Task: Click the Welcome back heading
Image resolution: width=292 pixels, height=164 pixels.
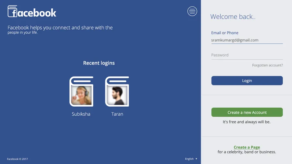Action: [x=233, y=17]
